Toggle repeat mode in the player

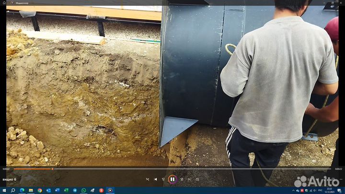tap(197, 179)
